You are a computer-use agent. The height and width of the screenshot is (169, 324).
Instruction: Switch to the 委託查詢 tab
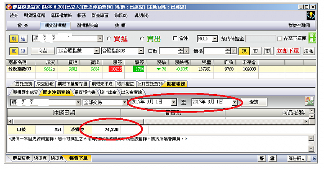coord(23,84)
